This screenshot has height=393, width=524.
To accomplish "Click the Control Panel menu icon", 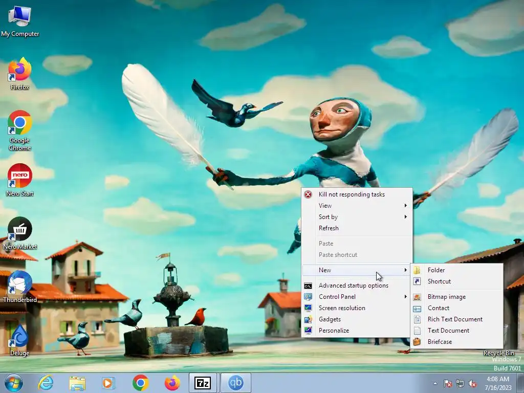I will click(308, 297).
